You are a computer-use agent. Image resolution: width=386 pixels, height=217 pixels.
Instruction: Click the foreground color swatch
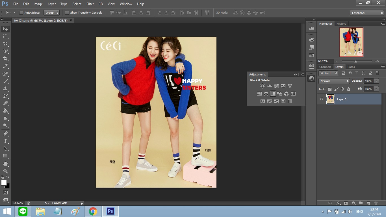pyautogui.click(x=4, y=183)
